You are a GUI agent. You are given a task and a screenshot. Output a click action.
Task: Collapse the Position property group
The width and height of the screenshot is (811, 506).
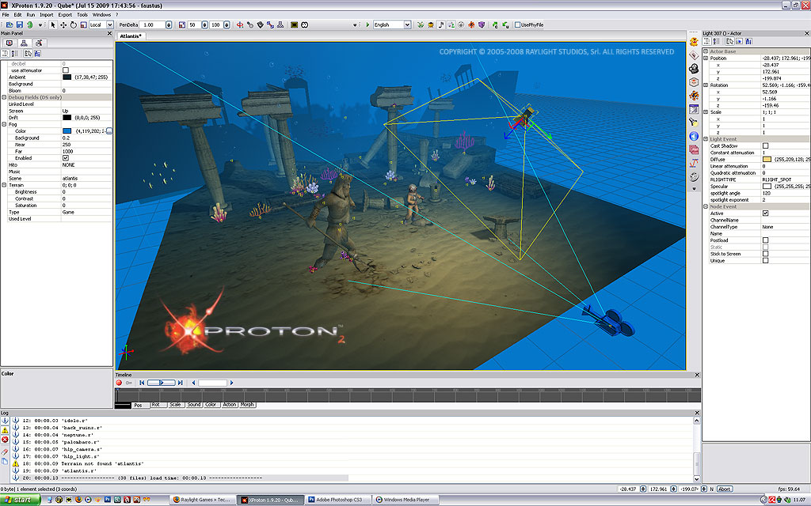(x=706, y=59)
